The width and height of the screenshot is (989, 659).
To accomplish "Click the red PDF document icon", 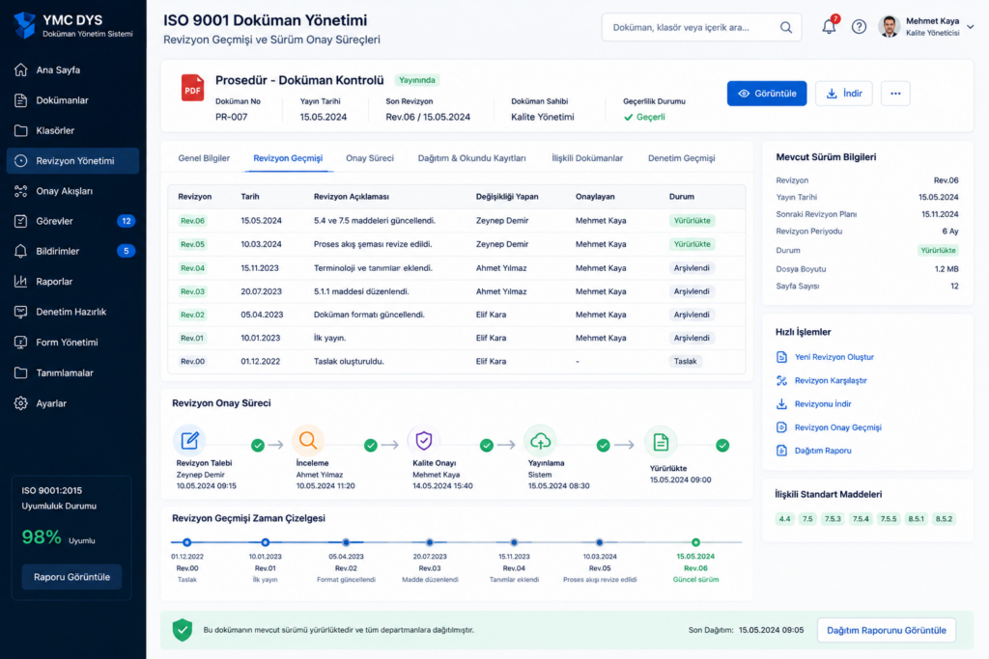I will 192,88.
